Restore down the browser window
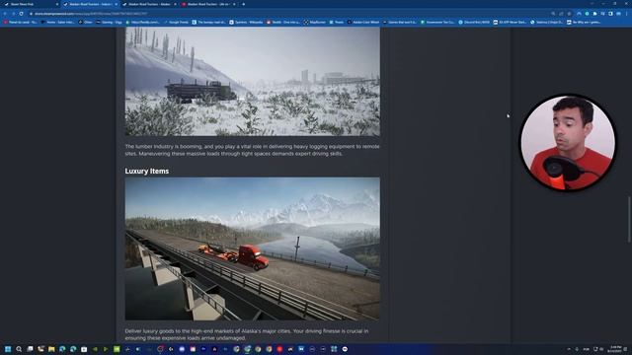Image resolution: width=632 pixels, height=355 pixels. point(614,4)
